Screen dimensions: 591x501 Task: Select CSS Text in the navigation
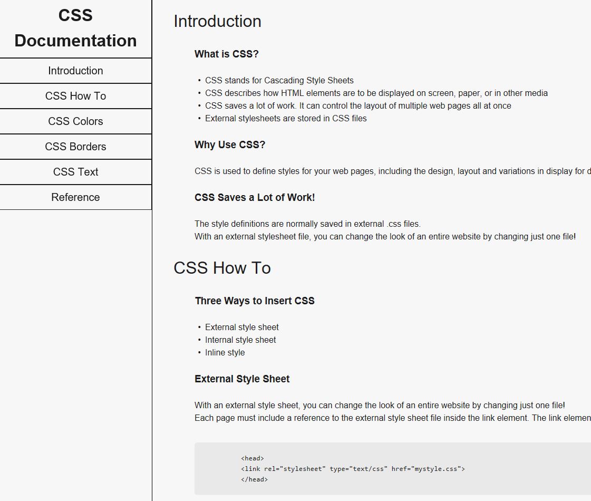pyautogui.click(x=75, y=172)
